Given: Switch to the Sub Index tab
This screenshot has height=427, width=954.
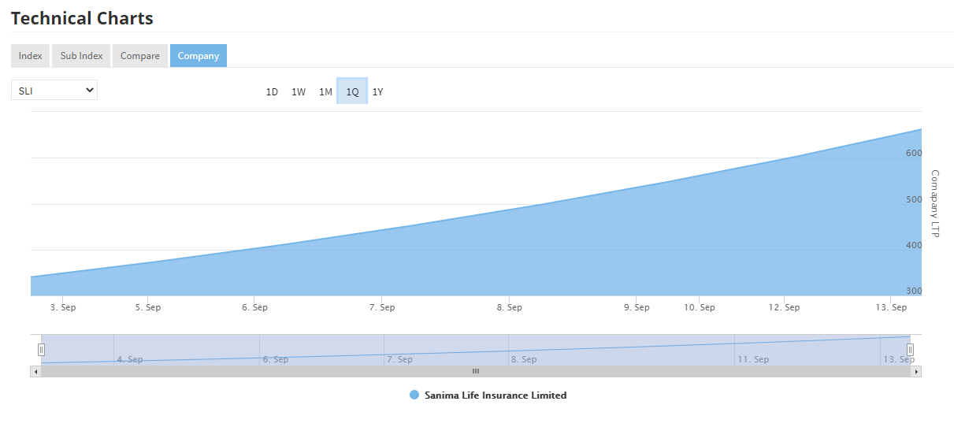Looking at the screenshot, I should (81, 56).
